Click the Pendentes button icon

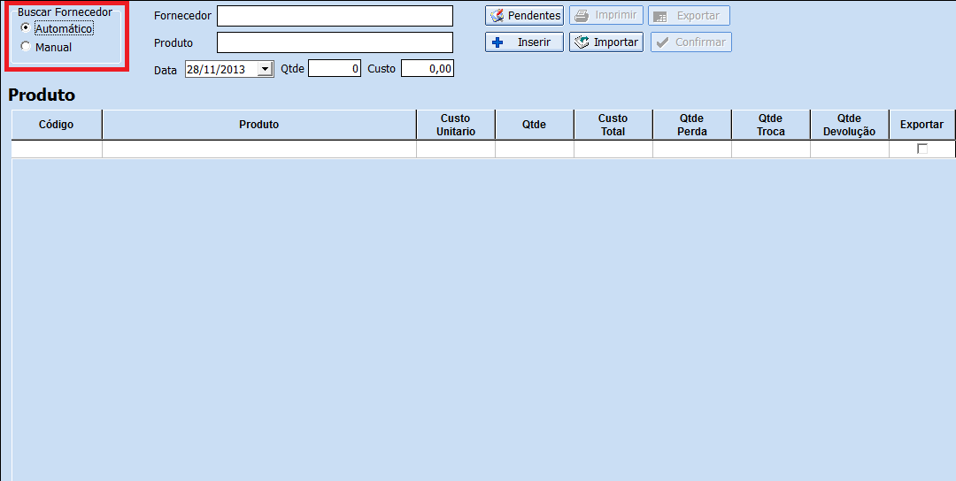pos(497,16)
